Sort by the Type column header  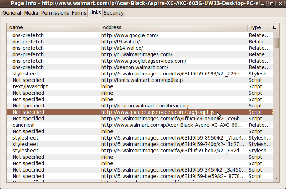pyautogui.click(x=259, y=27)
